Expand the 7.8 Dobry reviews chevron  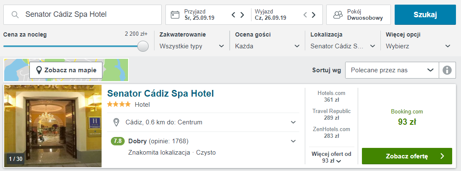293,141
